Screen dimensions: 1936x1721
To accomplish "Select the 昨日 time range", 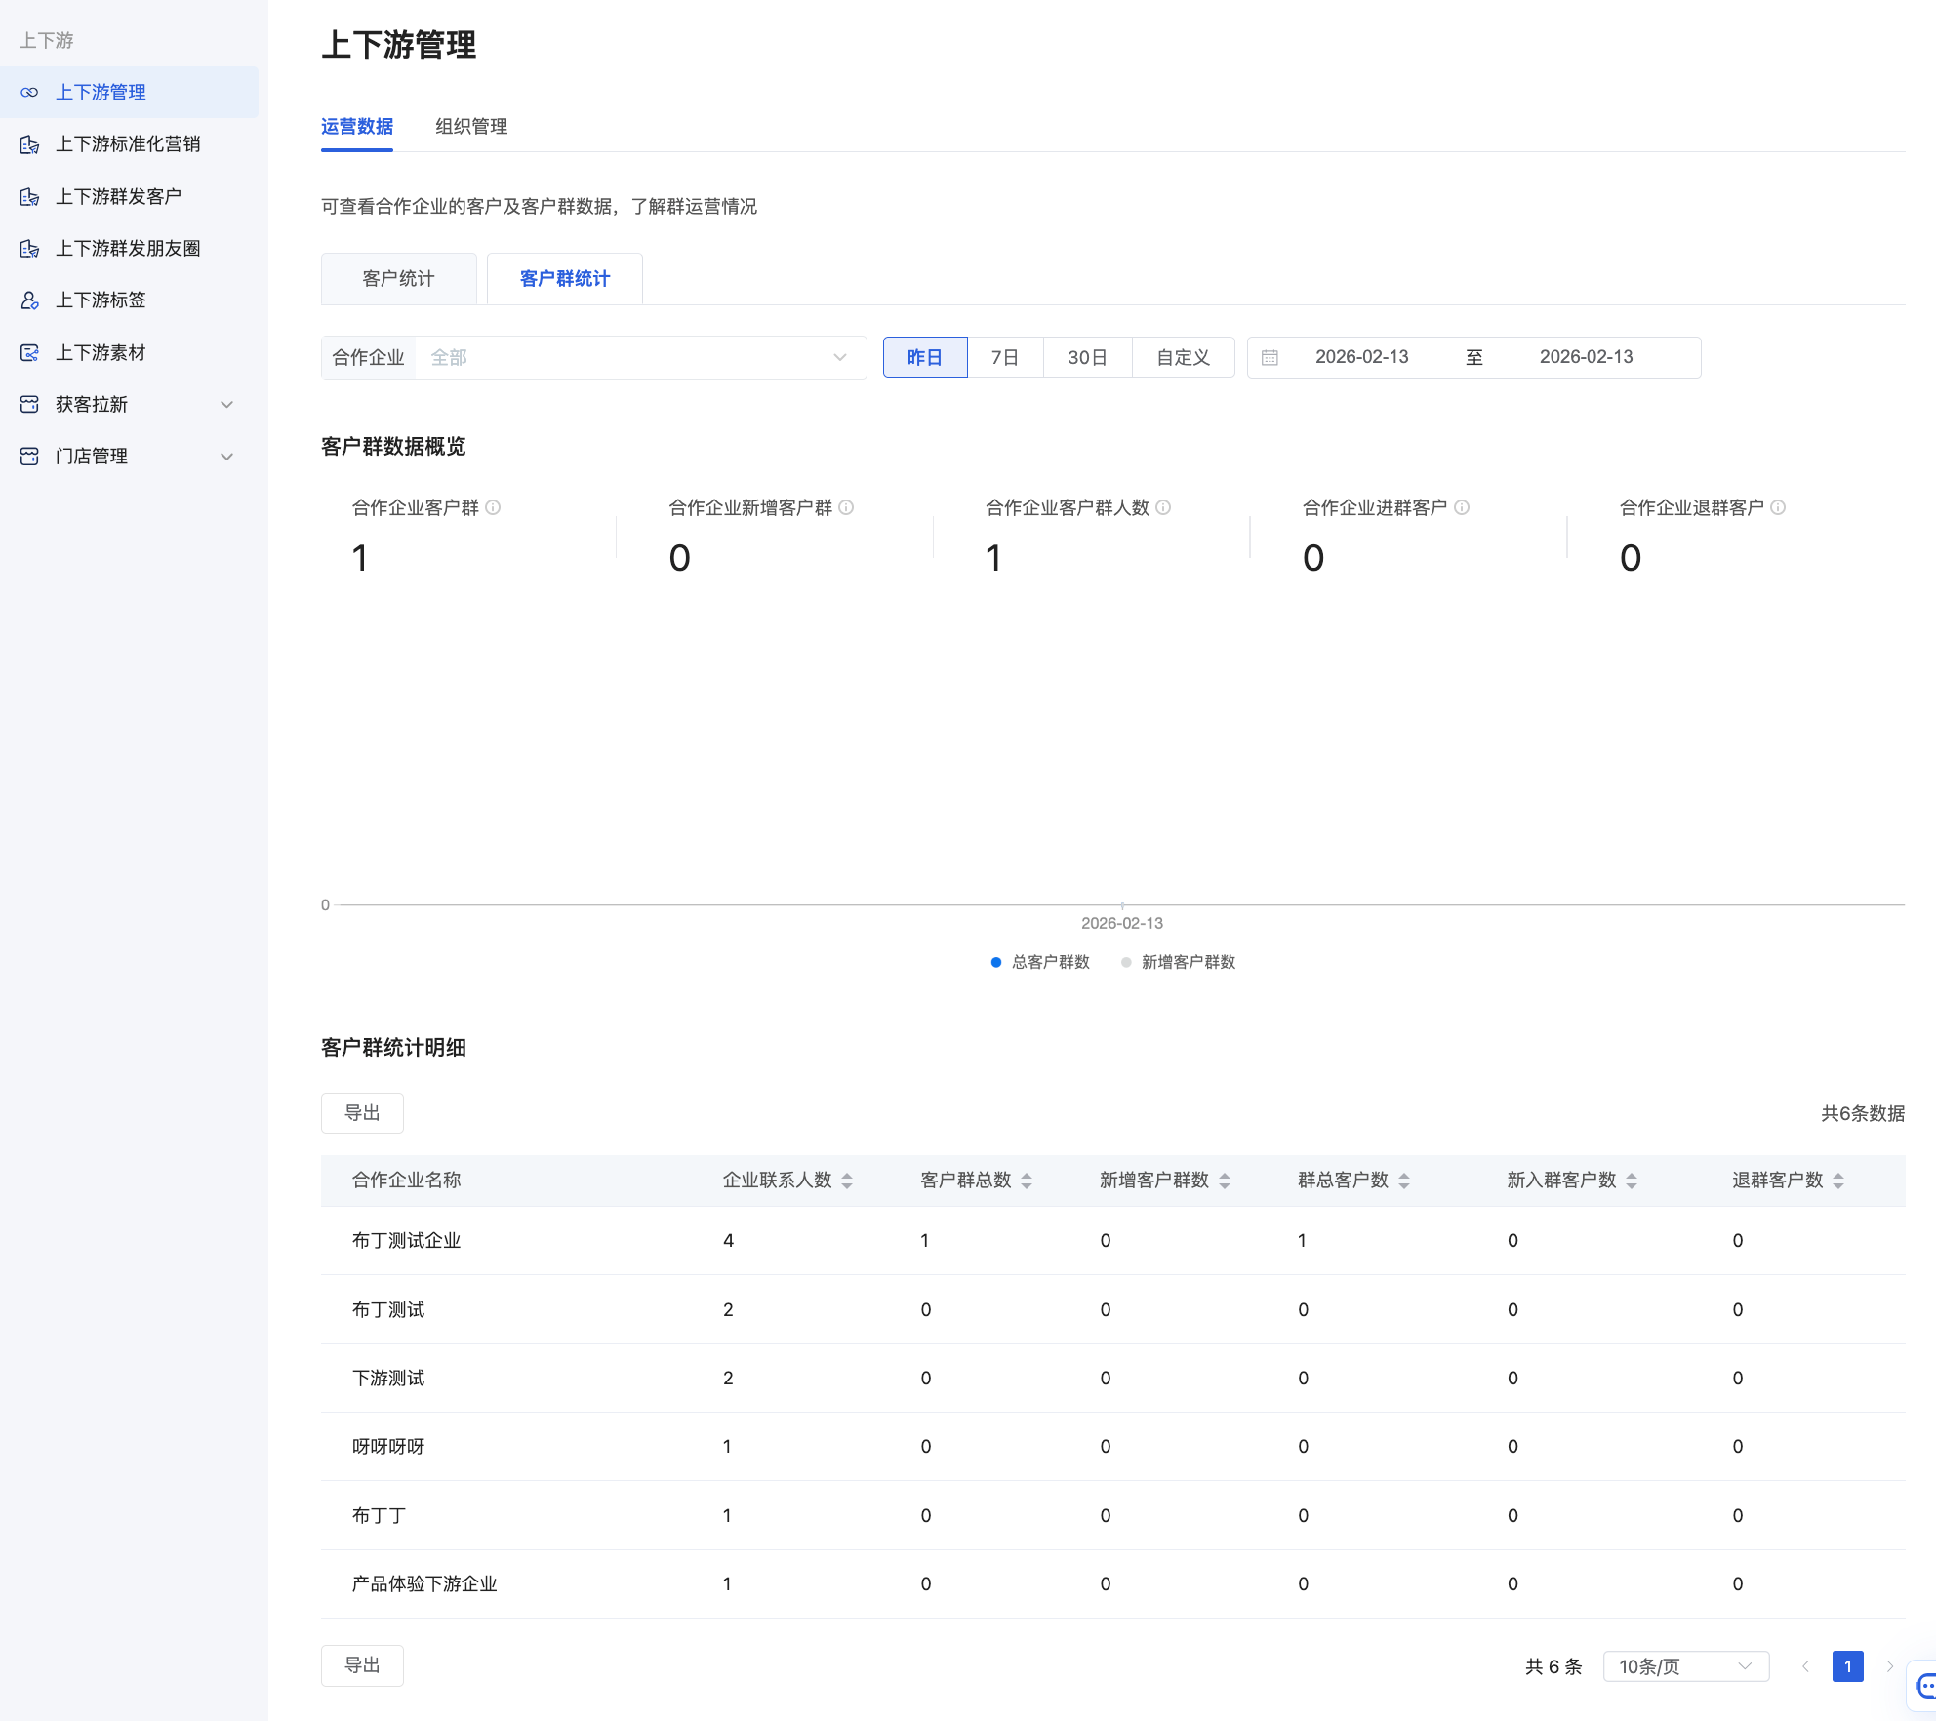I will [x=925, y=357].
